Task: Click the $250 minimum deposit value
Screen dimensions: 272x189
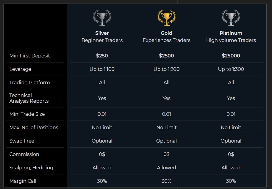Action: (x=102, y=56)
